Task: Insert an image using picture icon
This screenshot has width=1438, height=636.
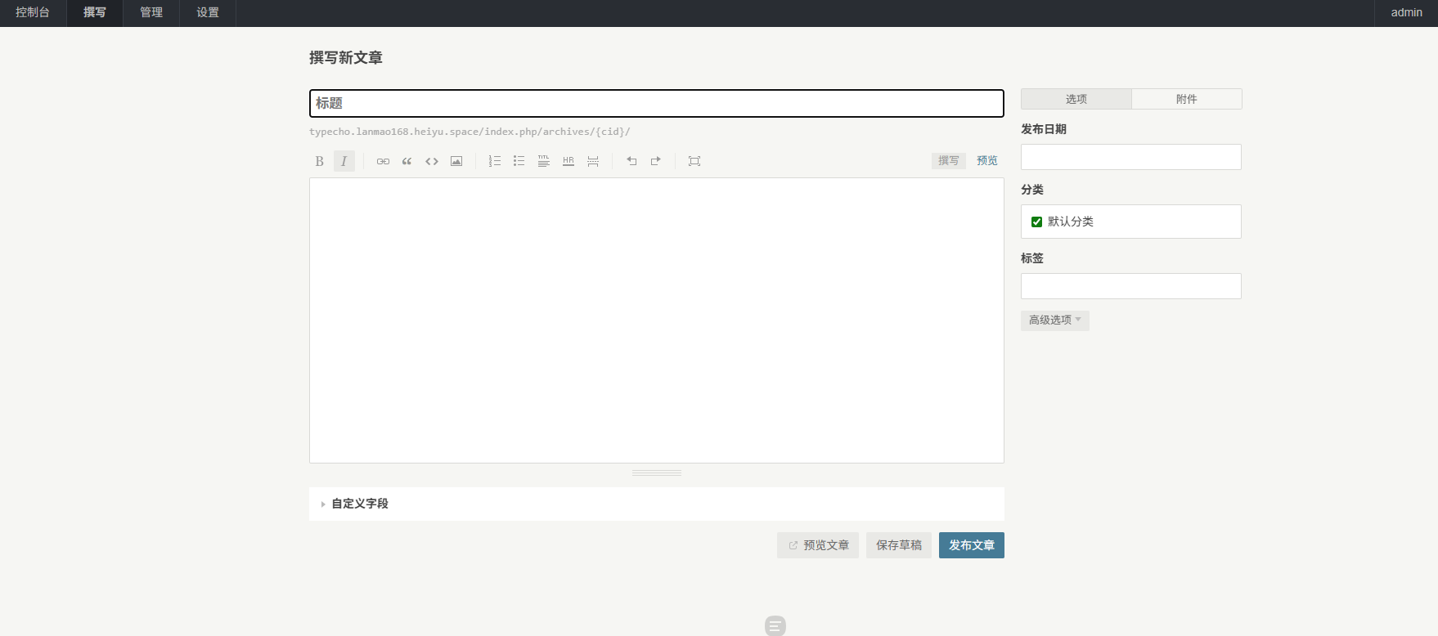Action: tap(456, 161)
